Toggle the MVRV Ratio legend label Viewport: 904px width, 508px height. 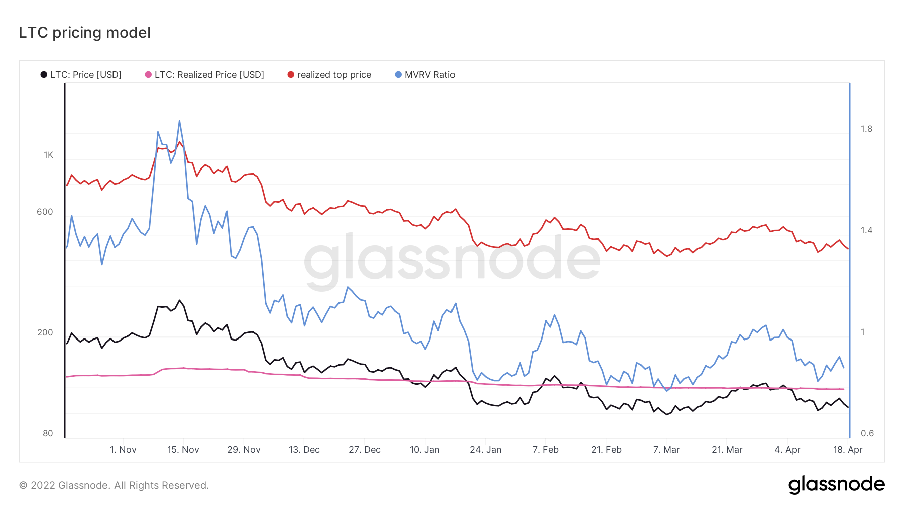click(x=430, y=75)
